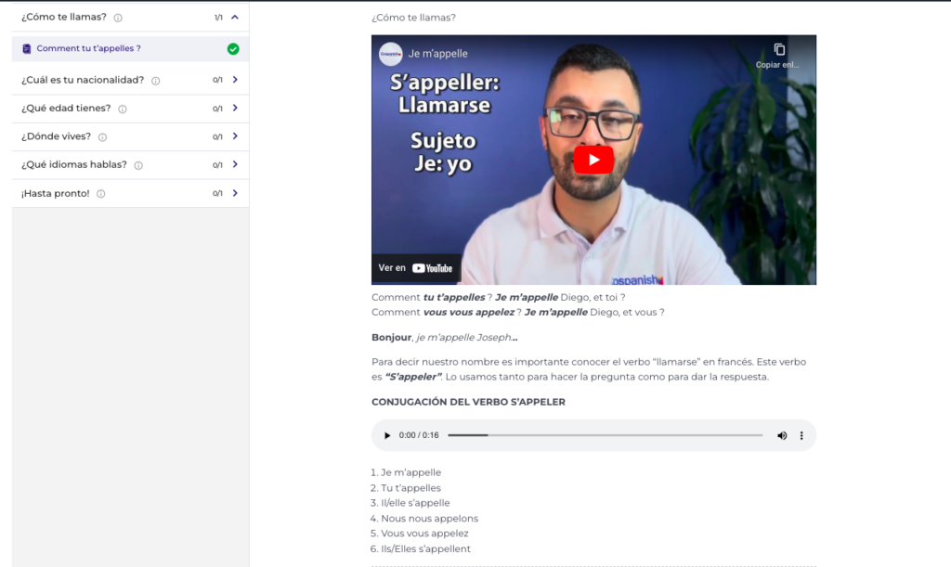Click heading CONJUGACIÓN DEL VERBO S'APPELER
Screen dimensions: 951x567
[x=468, y=402]
